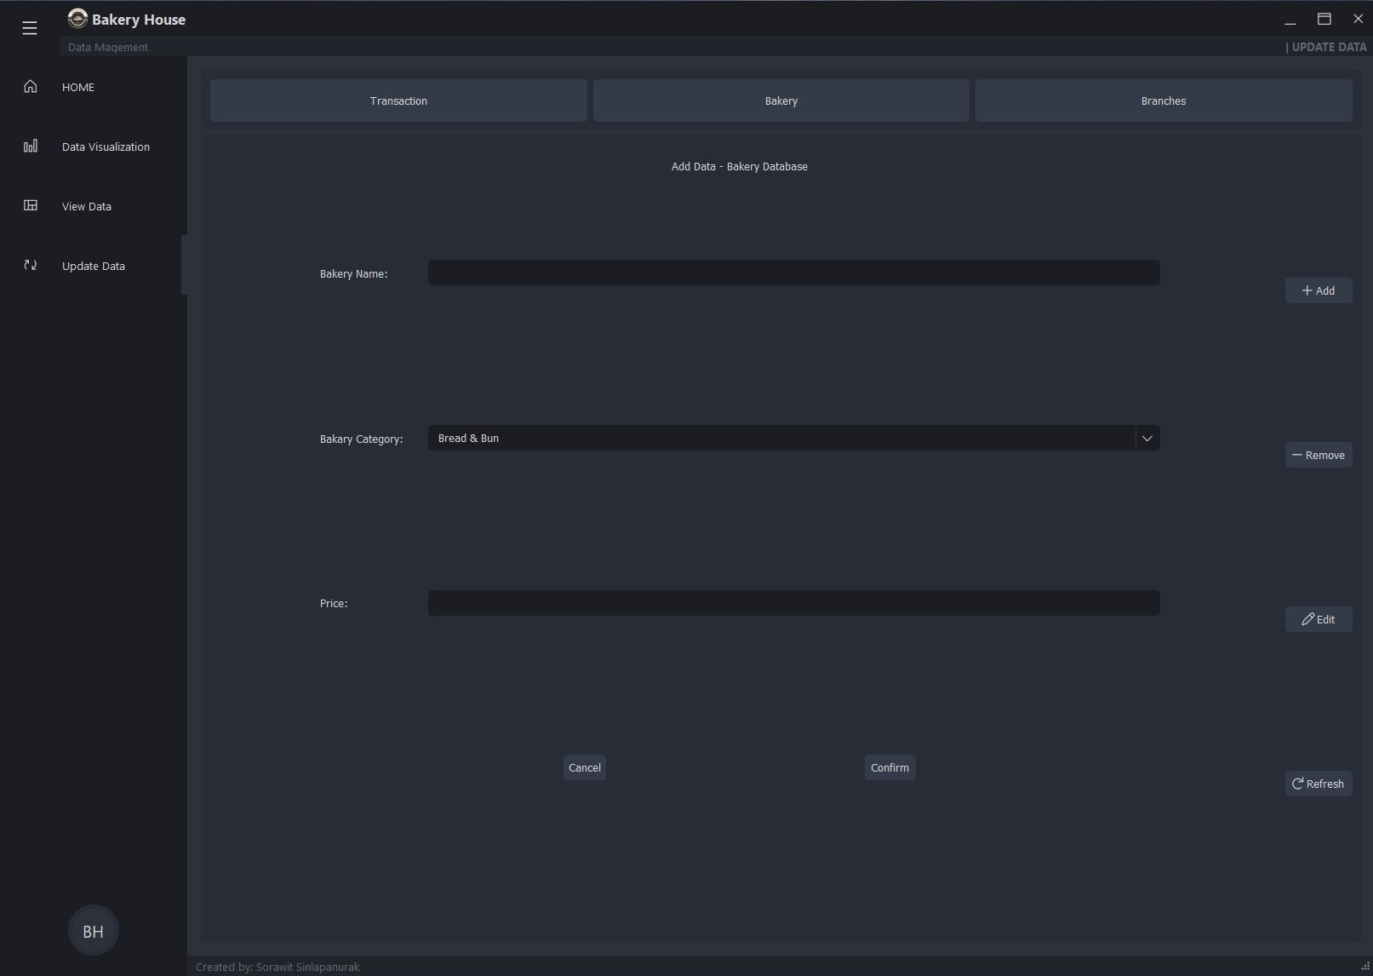Click the chevron on the category selector

click(1147, 438)
